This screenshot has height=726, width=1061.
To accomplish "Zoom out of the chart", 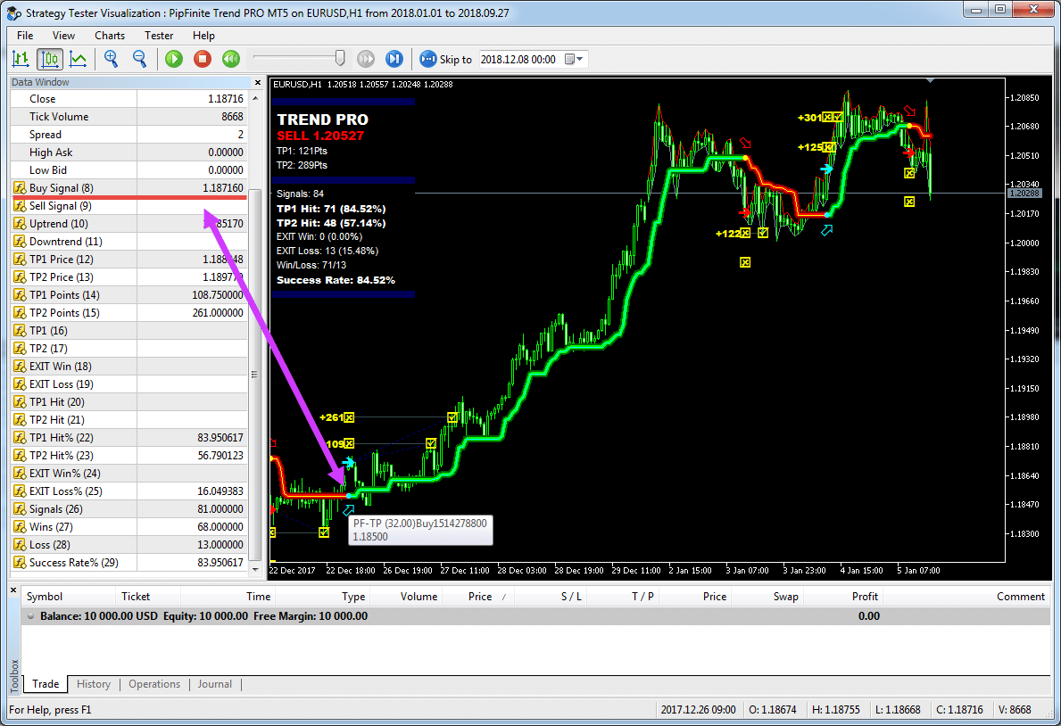I will click(x=140, y=59).
